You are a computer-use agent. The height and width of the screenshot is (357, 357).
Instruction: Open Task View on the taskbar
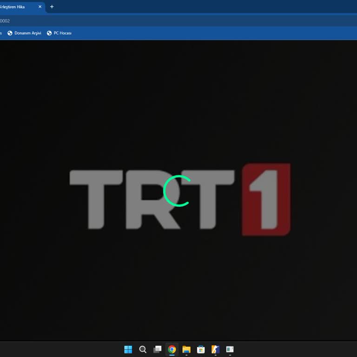click(158, 350)
